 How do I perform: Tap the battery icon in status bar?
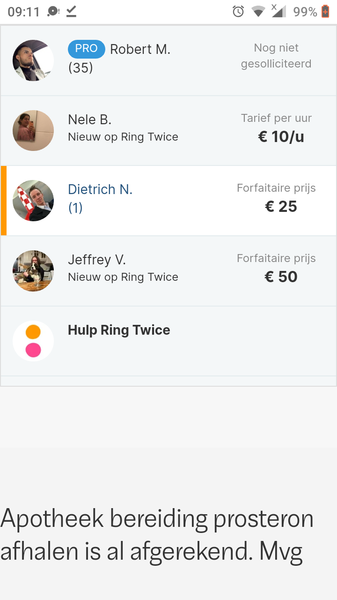[x=325, y=12]
